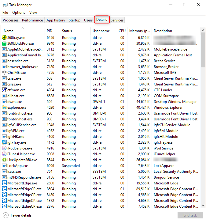Click the vertical scrollbar down arrow

(x=203, y=206)
